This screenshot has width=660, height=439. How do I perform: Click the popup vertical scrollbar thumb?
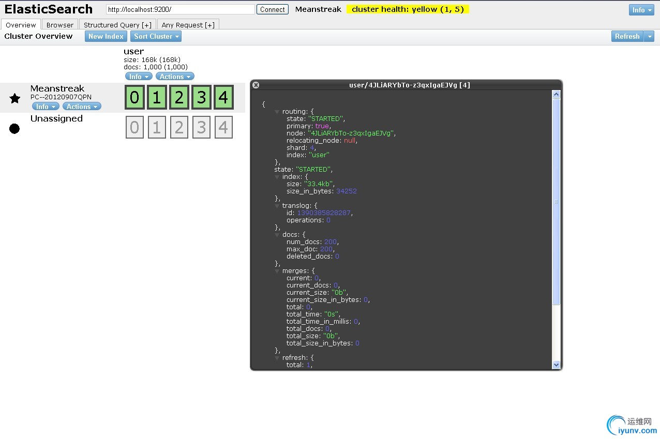click(557, 202)
